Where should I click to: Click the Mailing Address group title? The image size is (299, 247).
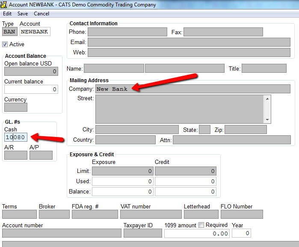pyautogui.click(x=89, y=80)
